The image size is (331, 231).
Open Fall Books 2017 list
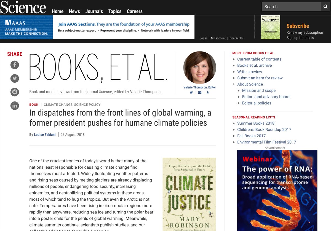coord(251,136)
